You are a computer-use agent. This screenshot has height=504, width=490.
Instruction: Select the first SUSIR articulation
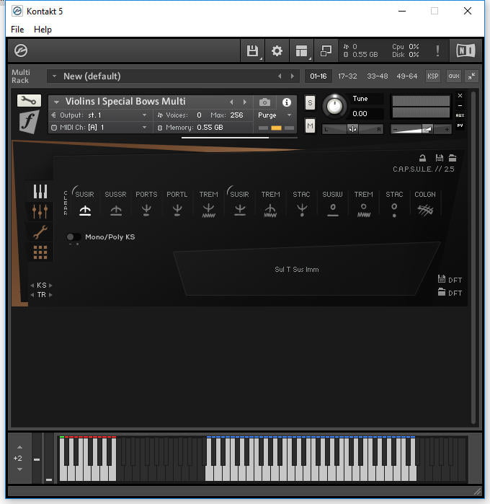point(85,203)
